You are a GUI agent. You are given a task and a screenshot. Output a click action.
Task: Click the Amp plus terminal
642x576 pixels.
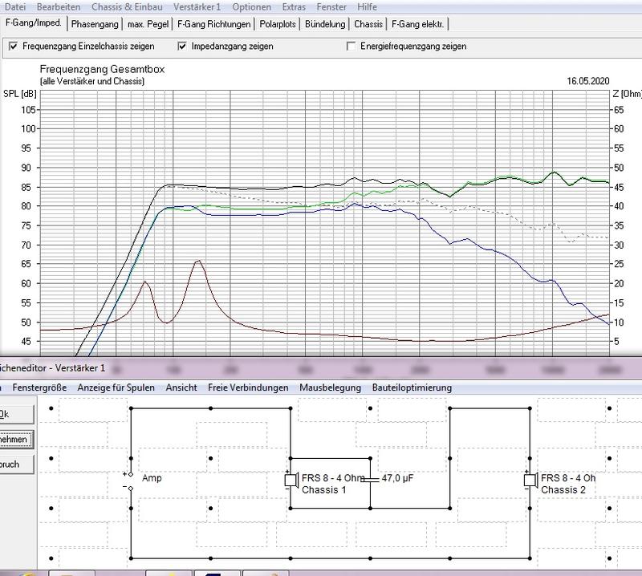tap(131, 473)
